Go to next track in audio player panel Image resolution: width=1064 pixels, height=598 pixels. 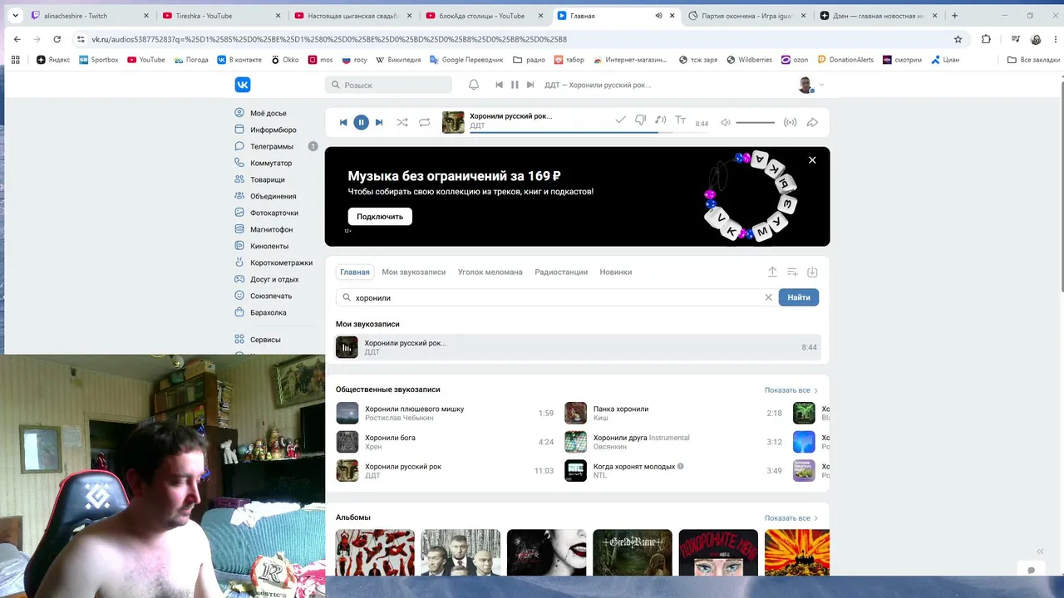pos(379,122)
